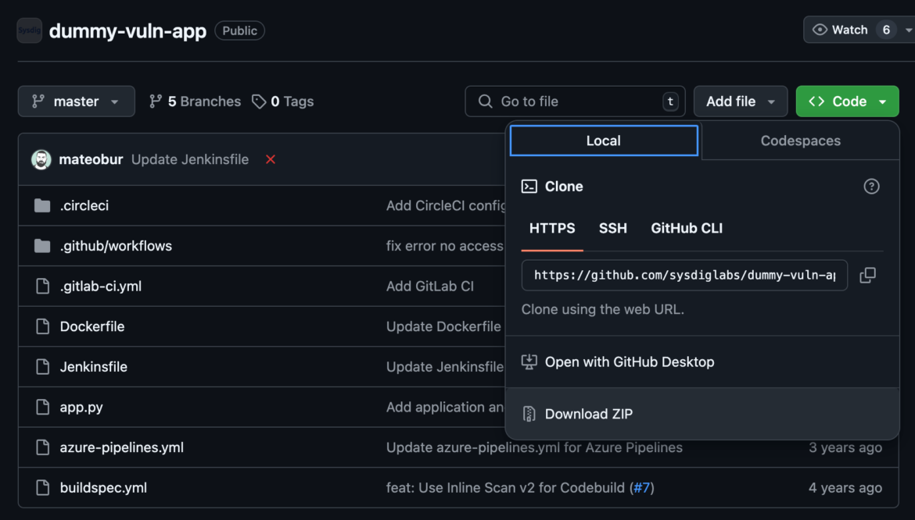915x520 pixels.
Task: Click the branch icon beside 5 Branches
Action: click(155, 102)
